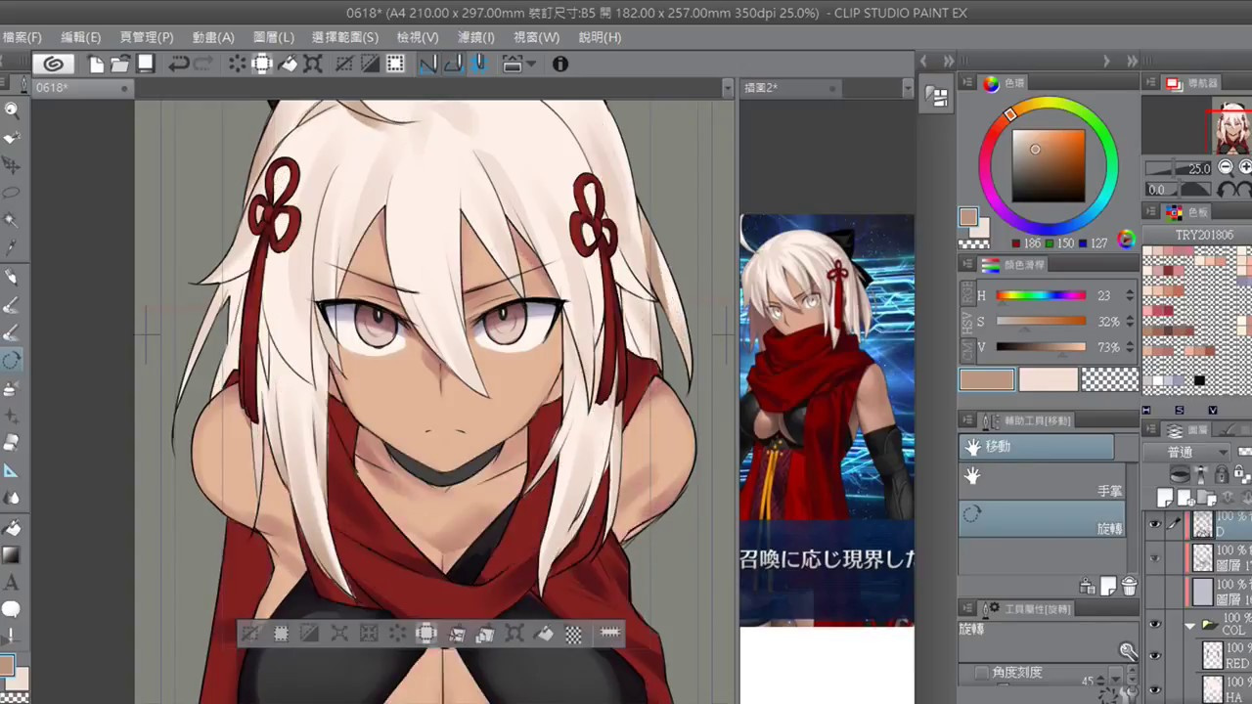Click the fill icon in selection launcher
Screen dimensions: 1252x704
coord(545,634)
